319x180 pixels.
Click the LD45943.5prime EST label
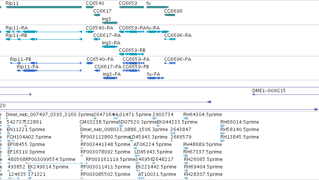(153, 152)
